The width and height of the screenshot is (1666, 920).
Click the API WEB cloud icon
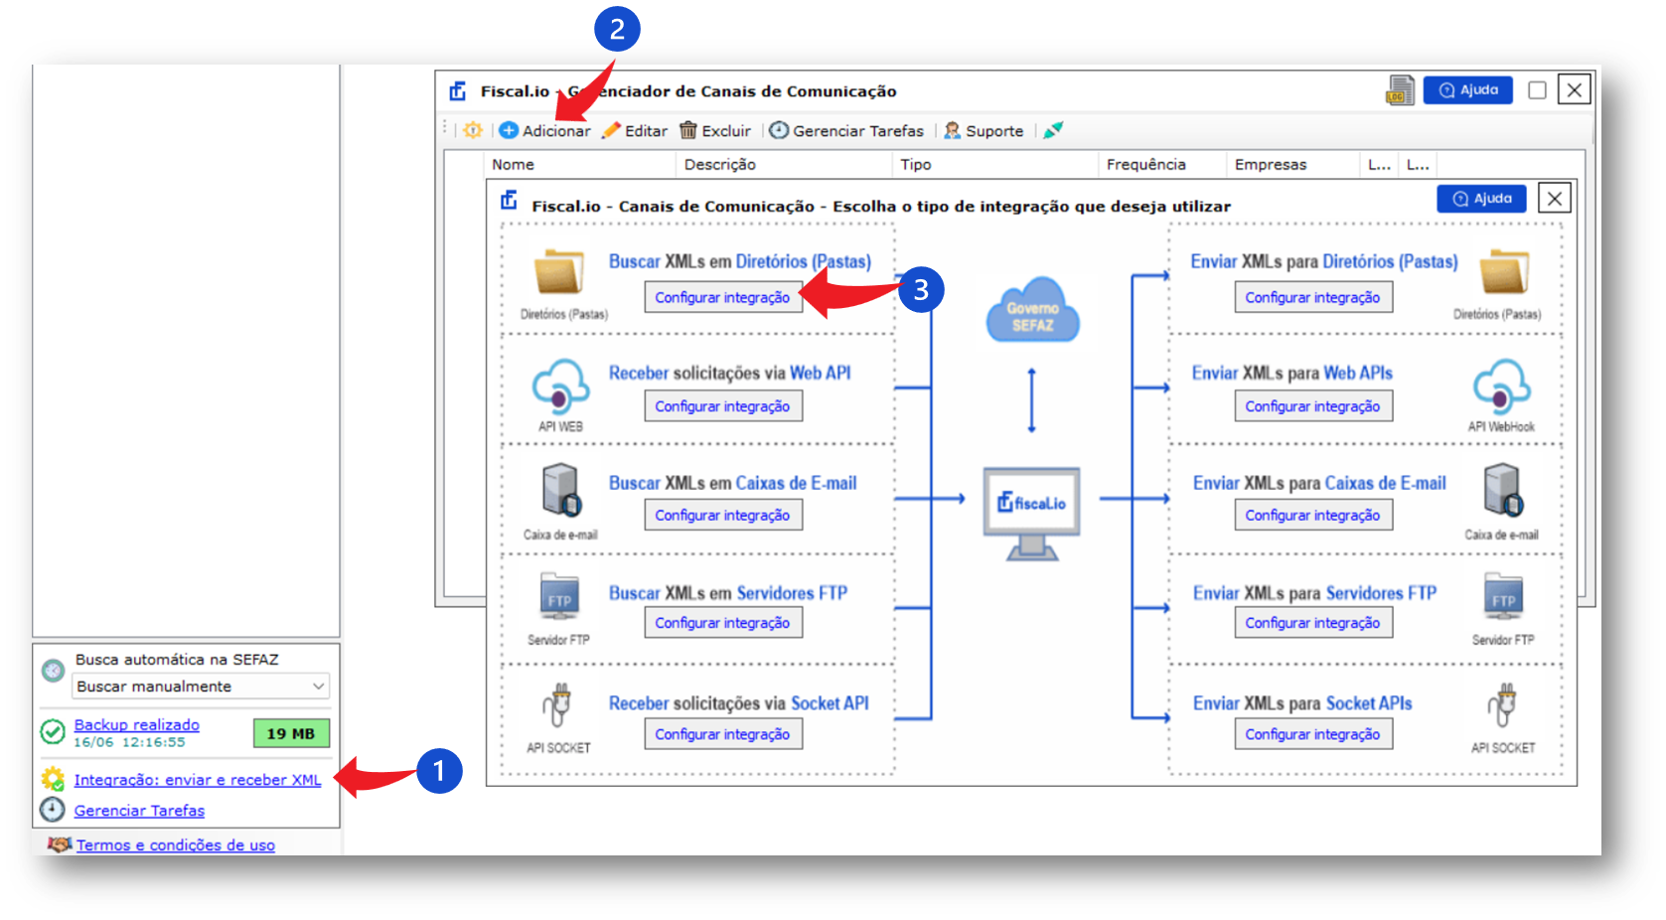(560, 386)
